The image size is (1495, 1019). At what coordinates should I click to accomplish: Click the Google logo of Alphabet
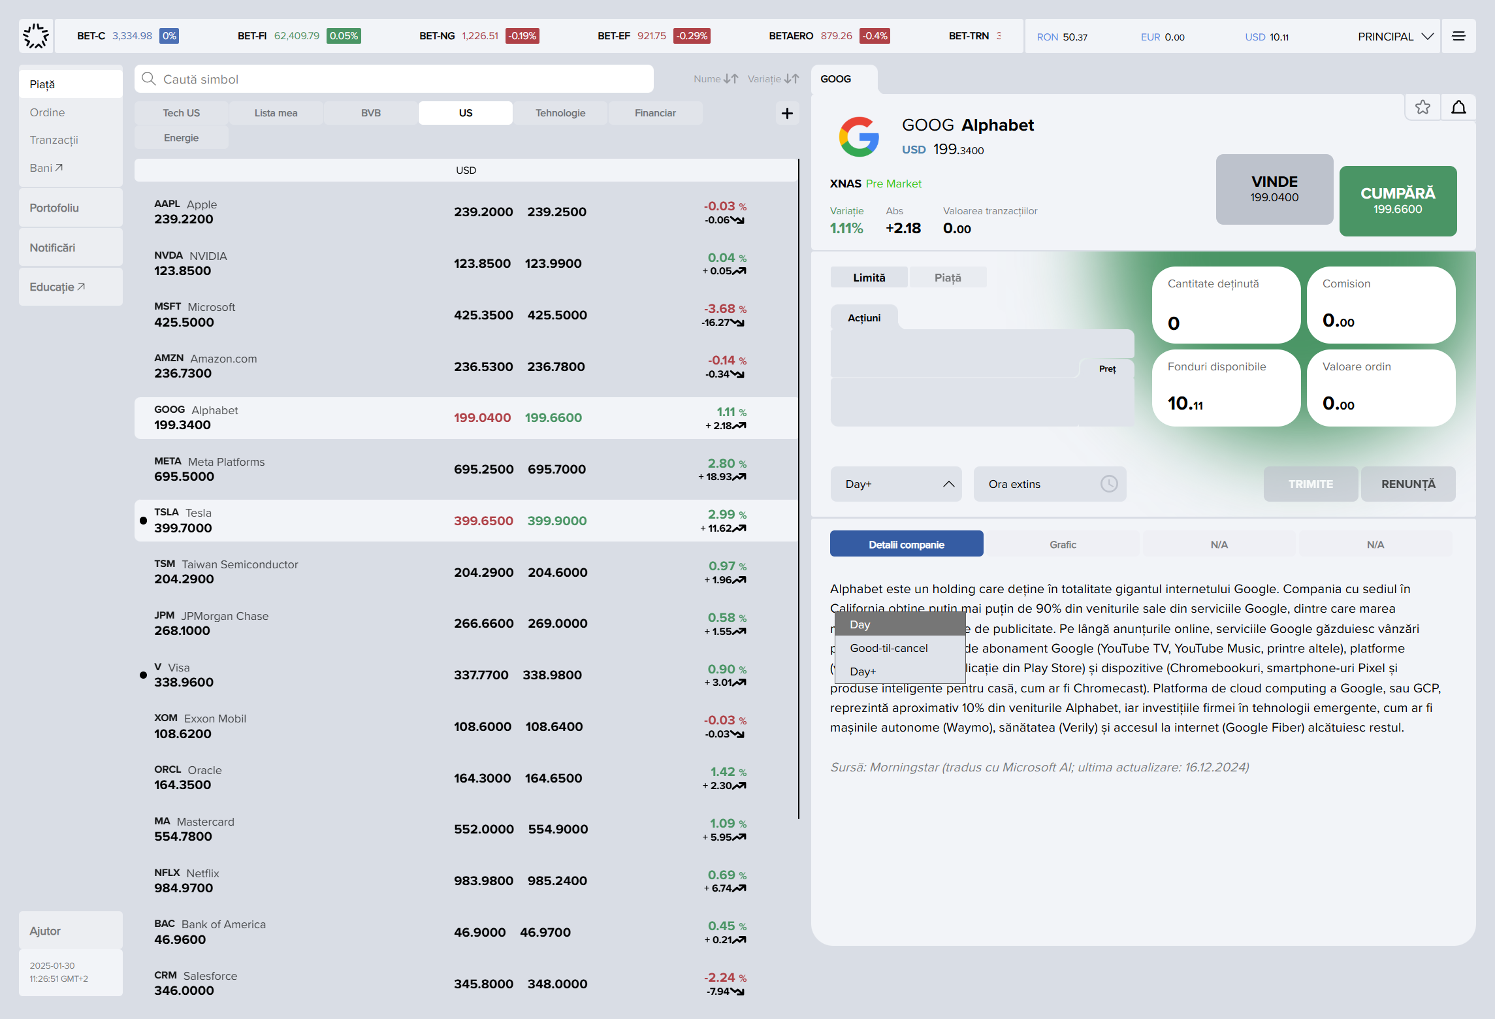859,137
